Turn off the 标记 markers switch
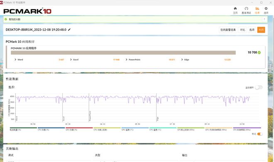The image size is (274, 162). [259, 134]
